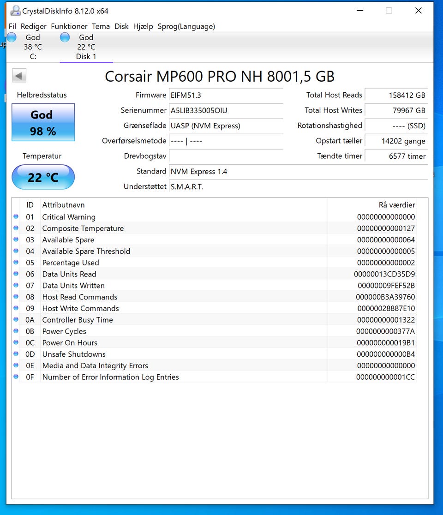Click the status dot of Host Write Commands row
The height and width of the screenshot is (515, 443).
point(16,308)
